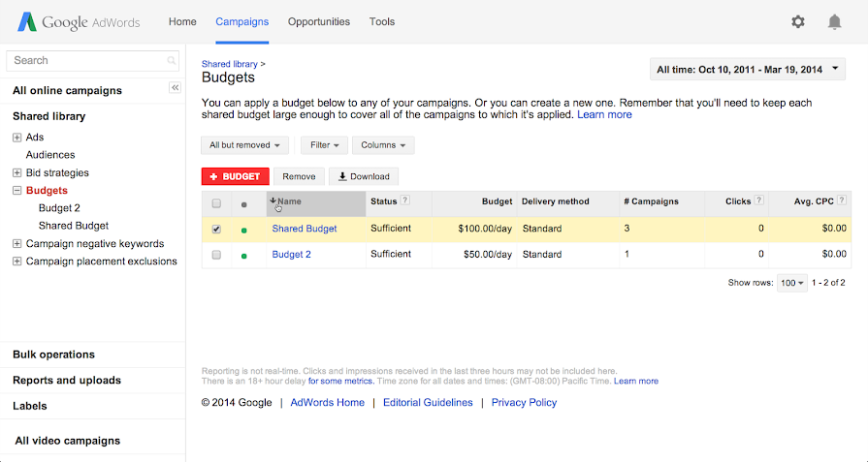Open the Shared Budget link in table
This screenshot has width=868, height=462.
click(x=304, y=229)
